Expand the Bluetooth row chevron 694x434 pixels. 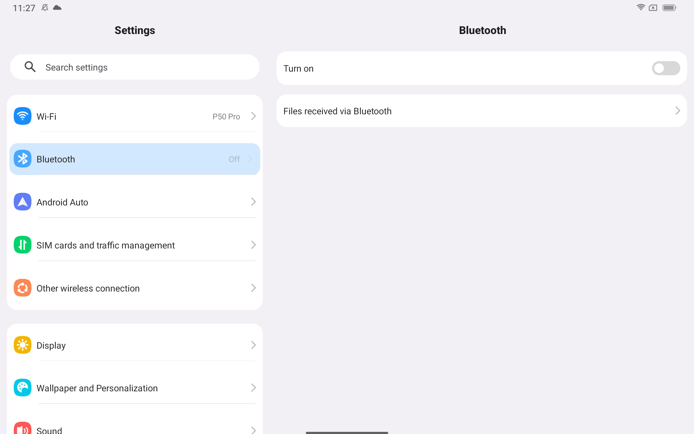click(x=250, y=159)
